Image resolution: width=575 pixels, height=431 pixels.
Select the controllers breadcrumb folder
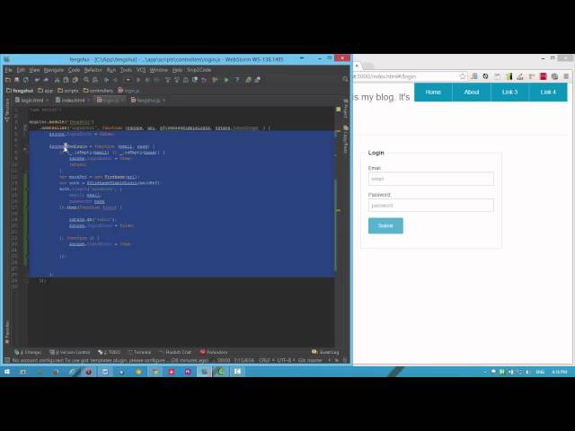click(98, 91)
